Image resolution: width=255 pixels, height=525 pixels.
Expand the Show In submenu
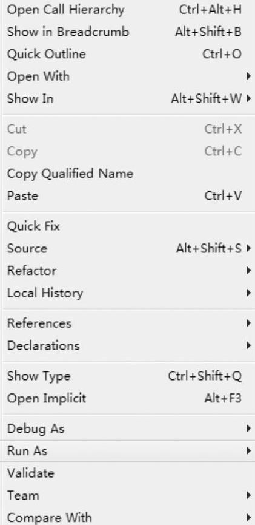(x=128, y=99)
